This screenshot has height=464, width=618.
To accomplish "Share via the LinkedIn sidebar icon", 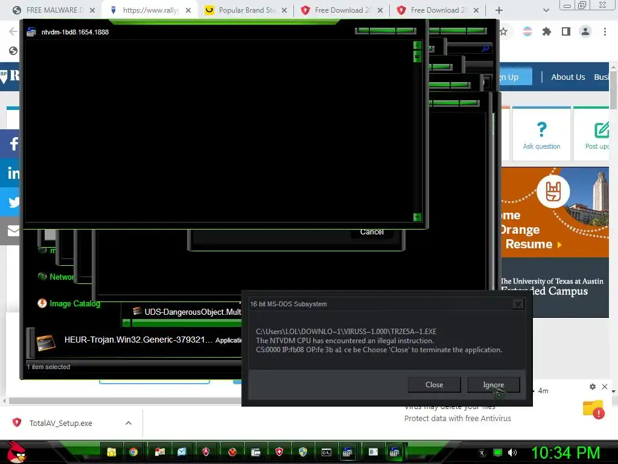I will [x=10, y=173].
